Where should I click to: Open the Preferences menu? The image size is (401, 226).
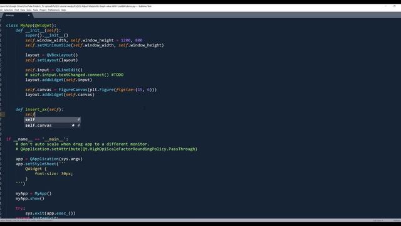54,10
